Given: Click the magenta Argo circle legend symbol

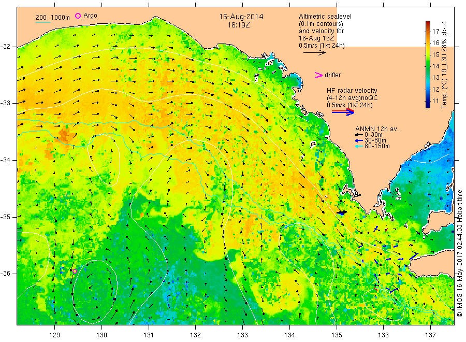Looking at the screenshot, I should (x=78, y=16).
